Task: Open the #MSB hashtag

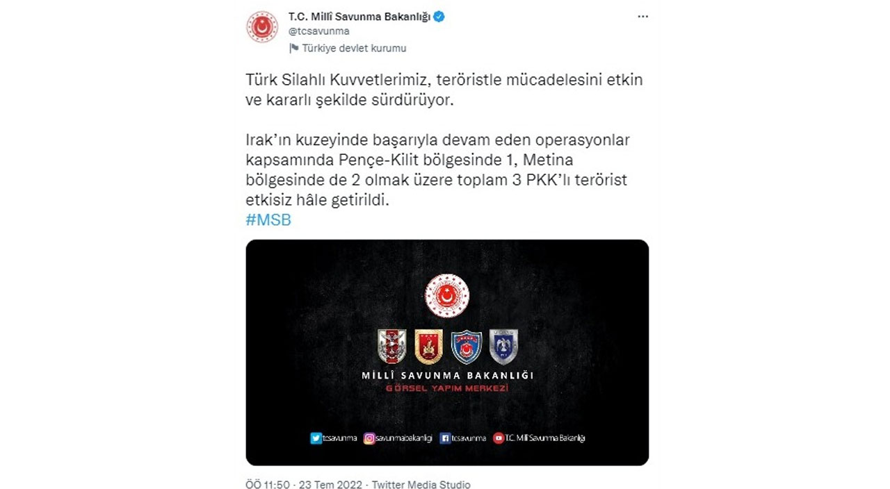Action: tap(268, 220)
